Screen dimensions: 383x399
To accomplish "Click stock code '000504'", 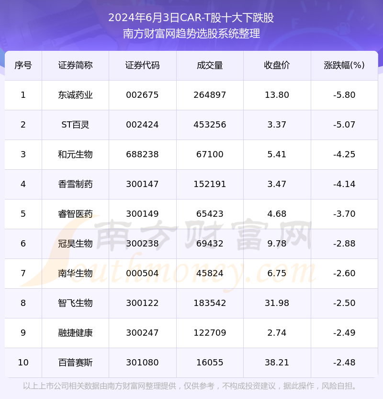I will click(x=142, y=273).
